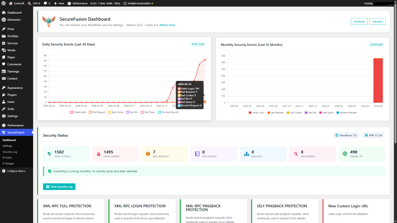Click the Pages icon in sidebar
397x223 pixels.
pos(4,57)
